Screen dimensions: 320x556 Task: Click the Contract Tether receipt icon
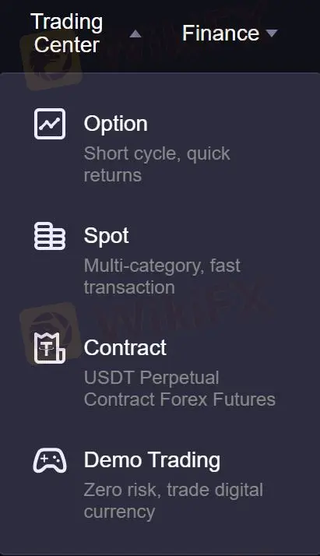click(50, 348)
